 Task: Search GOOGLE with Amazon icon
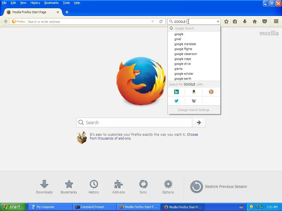click(x=194, y=92)
